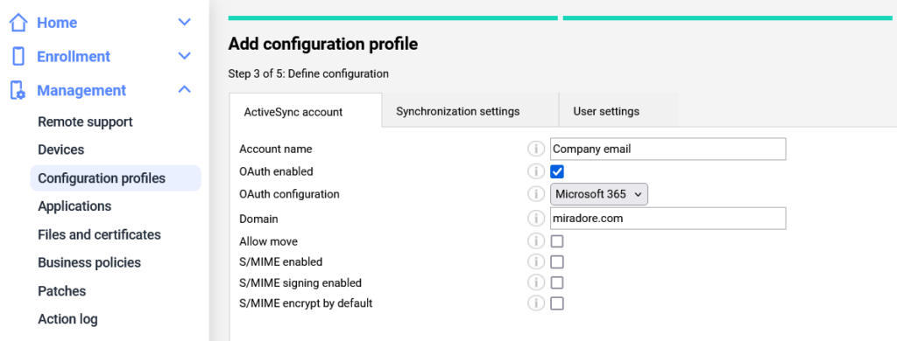Click the Account name input field
Screen dimensions: 897x341
pos(668,150)
